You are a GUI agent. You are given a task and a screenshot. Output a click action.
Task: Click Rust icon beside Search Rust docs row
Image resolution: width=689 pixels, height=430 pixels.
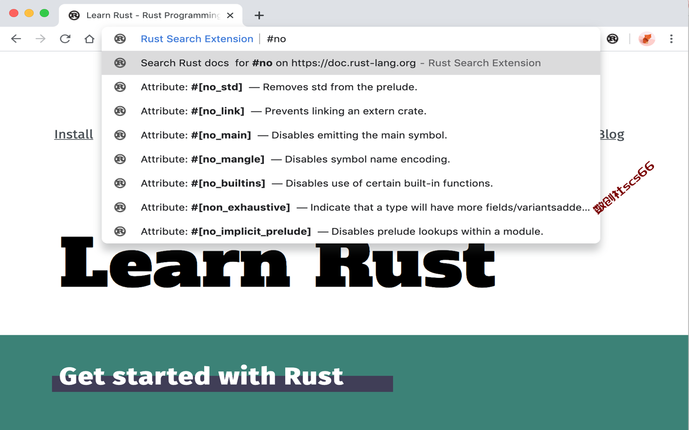pyautogui.click(x=120, y=63)
